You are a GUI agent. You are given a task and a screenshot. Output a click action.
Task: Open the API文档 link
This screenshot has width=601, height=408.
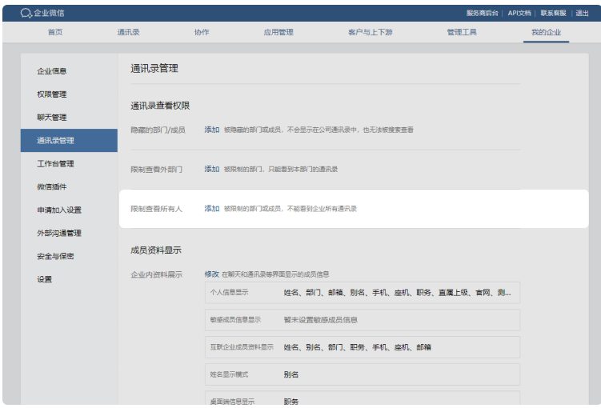(519, 13)
